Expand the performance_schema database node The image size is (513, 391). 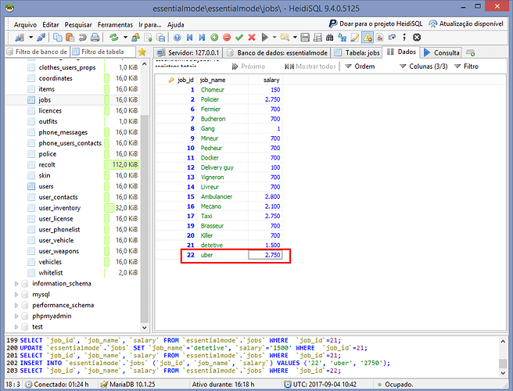tap(16, 305)
